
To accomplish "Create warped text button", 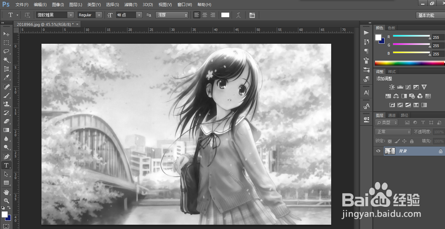I will coord(238,15).
